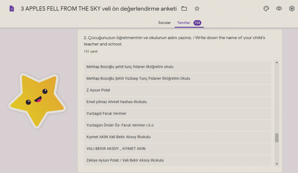Click the Google Forms home icon
Screen dimensions: 298x173
(12, 9)
